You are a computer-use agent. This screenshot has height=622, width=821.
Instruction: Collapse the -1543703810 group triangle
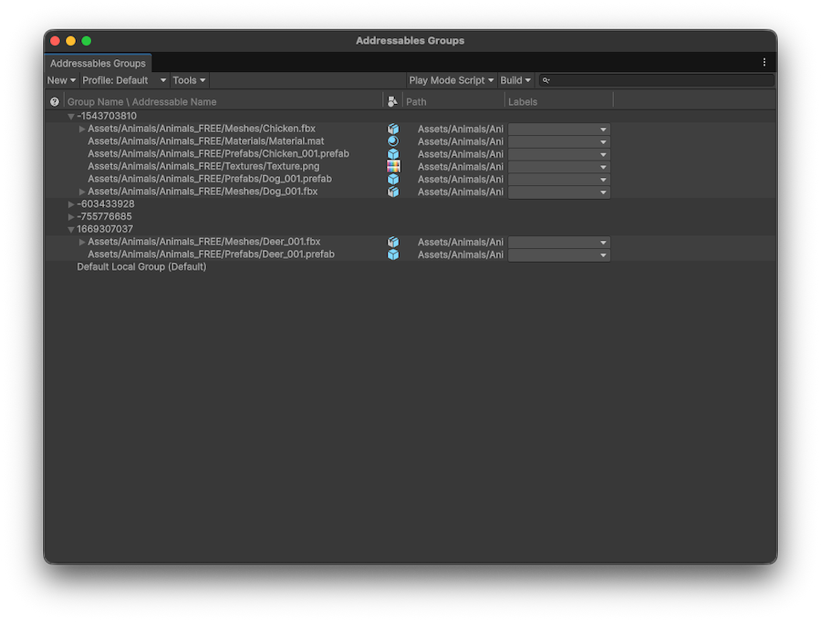(70, 116)
